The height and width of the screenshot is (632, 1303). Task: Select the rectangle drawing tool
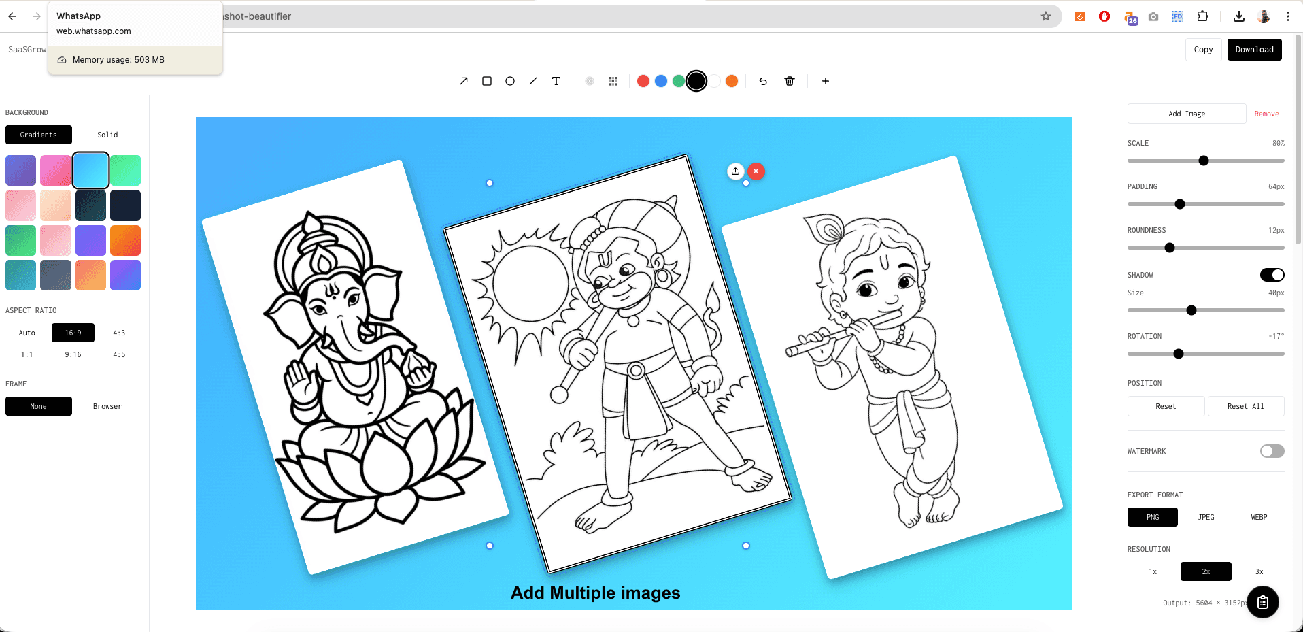pos(486,81)
